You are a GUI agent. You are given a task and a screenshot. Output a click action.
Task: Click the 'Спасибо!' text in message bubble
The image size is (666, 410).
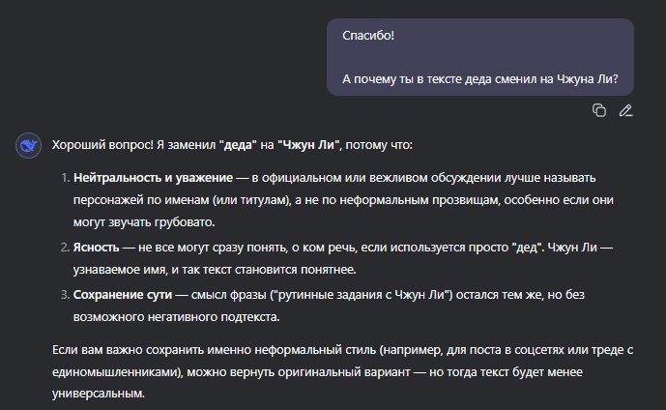tap(368, 35)
